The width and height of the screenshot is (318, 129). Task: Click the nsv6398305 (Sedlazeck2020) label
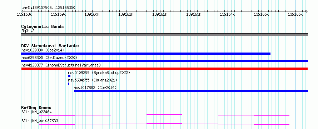[49, 58]
